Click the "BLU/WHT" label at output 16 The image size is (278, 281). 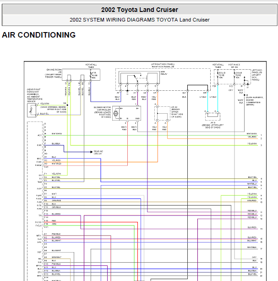pos(252,241)
